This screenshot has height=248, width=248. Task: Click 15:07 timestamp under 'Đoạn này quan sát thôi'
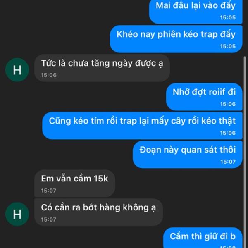pos(228,162)
